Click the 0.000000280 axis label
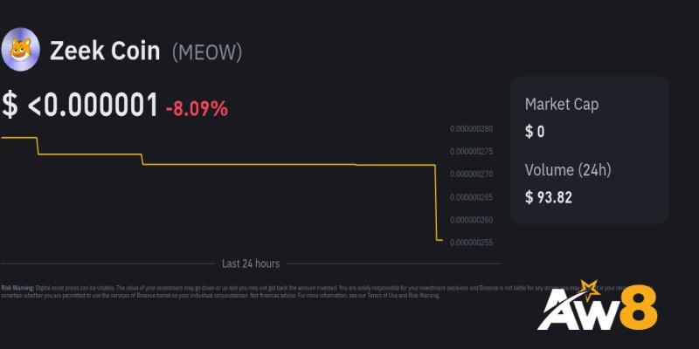This screenshot has height=349, width=699. coord(471,129)
